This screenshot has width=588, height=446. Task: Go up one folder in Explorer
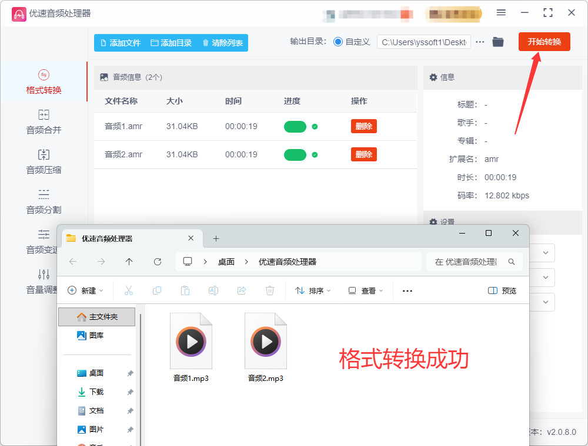coord(129,262)
